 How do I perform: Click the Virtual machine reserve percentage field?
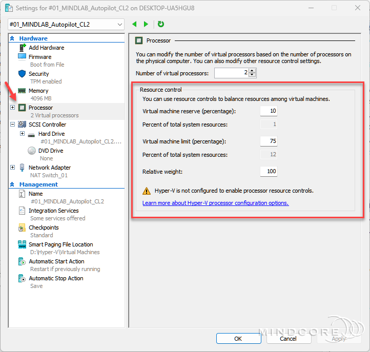tap(269, 111)
